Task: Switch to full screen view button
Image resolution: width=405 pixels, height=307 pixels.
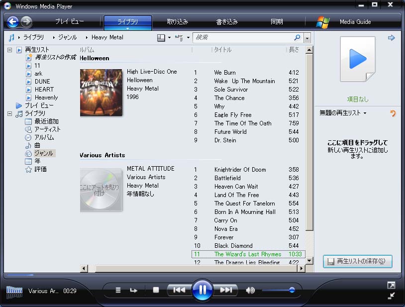Action: 391,285
